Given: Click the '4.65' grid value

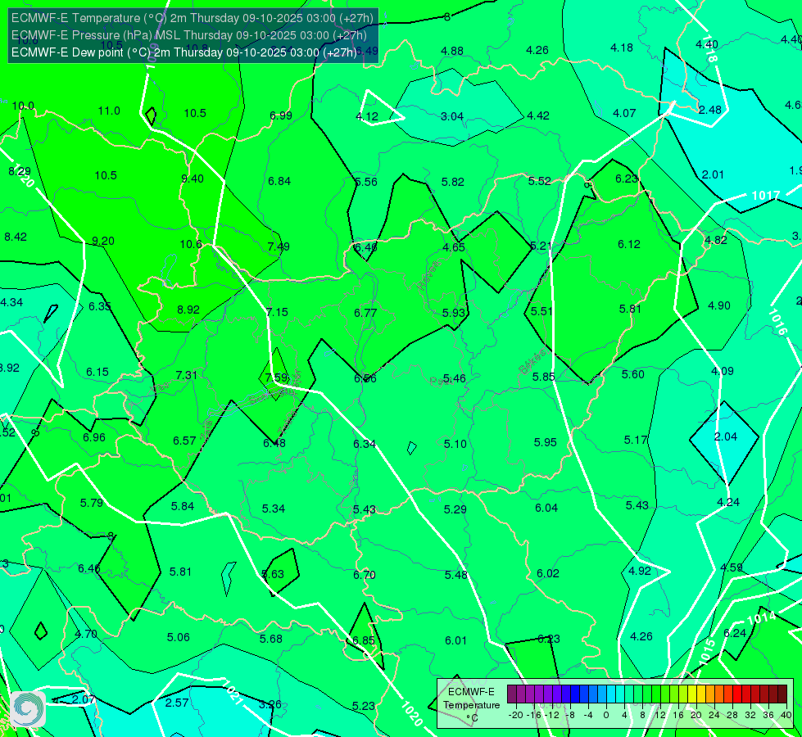Looking at the screenshot, I should click(454, 247).
